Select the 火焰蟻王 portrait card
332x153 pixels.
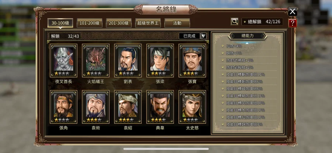96,61
